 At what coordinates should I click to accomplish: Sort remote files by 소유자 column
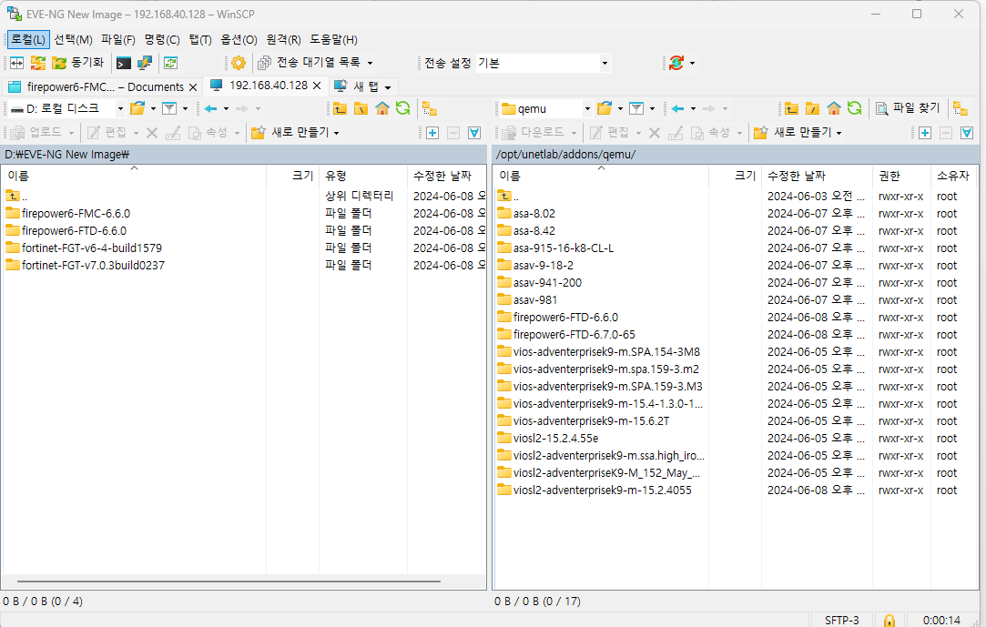953,176
